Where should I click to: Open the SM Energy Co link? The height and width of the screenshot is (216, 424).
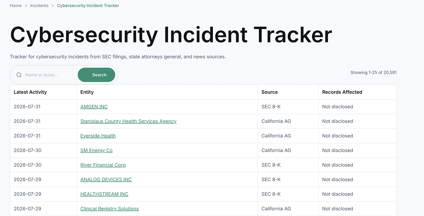pos(96,150)
